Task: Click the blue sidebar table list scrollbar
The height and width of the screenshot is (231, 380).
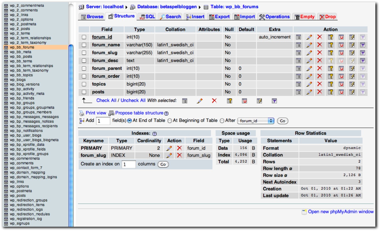Action: click(x=71, y=136)
